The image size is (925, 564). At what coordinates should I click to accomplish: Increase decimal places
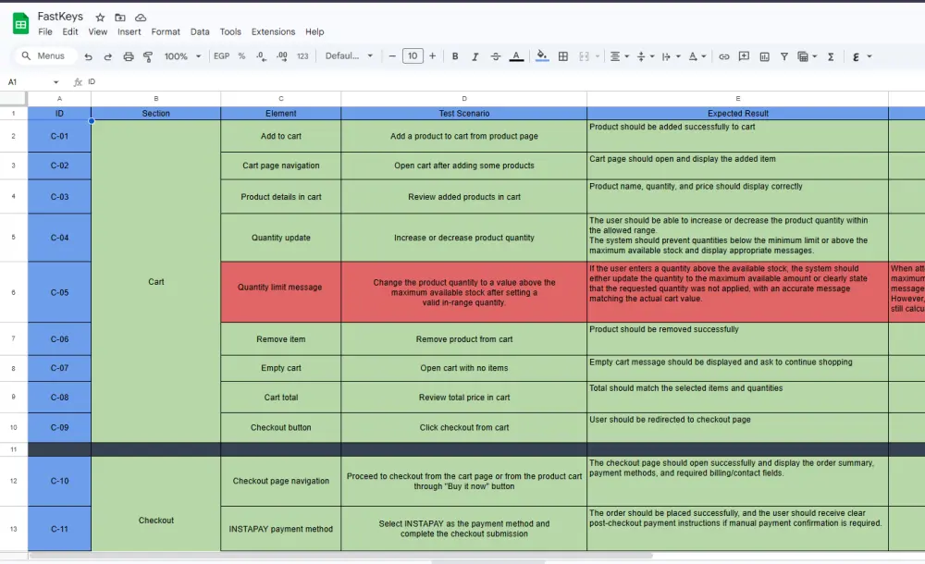pos(282,56)
